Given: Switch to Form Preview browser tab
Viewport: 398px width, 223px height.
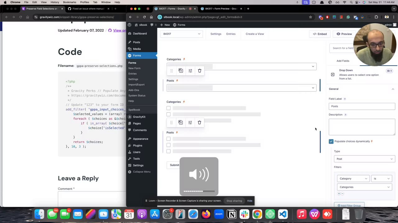Looking at the screenshot, I should click(221, 9).
